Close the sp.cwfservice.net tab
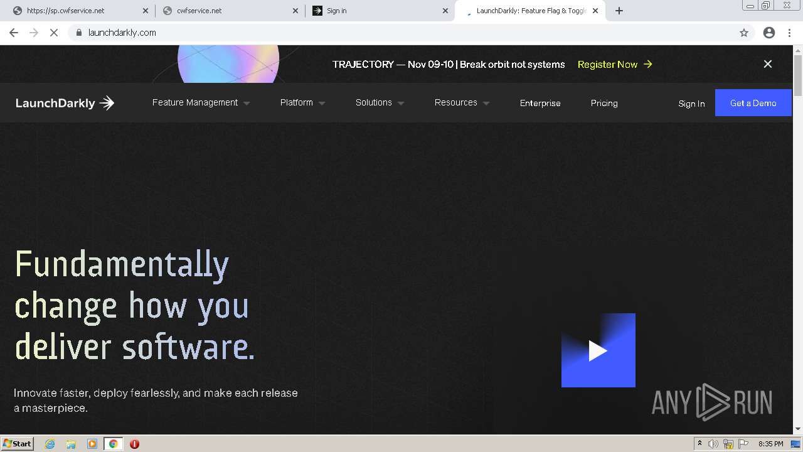This screenshot has height=452, width=803. (146, 11)
